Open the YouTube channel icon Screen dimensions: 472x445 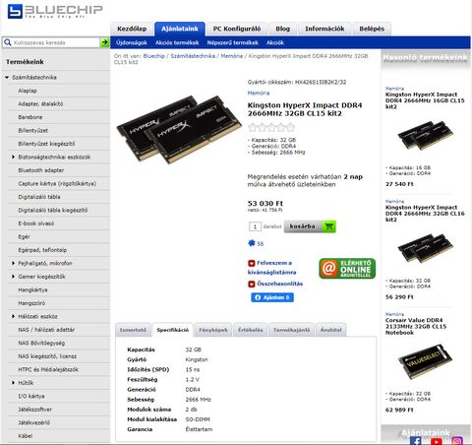(x=437, y=441)
